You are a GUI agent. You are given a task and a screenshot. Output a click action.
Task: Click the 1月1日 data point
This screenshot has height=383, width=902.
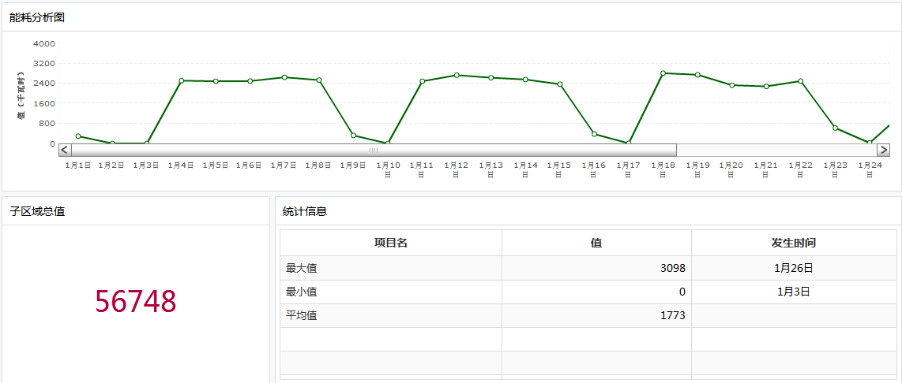(x=77, y=136)
